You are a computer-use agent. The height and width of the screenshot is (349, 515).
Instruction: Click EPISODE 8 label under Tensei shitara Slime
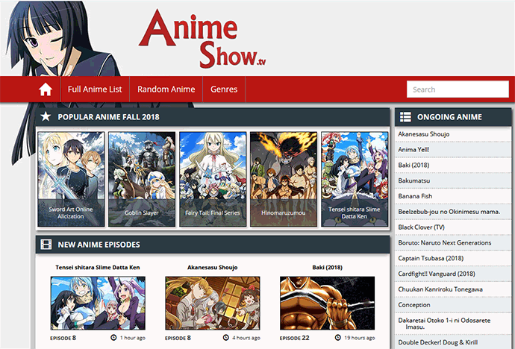click(x=63, y=338)
